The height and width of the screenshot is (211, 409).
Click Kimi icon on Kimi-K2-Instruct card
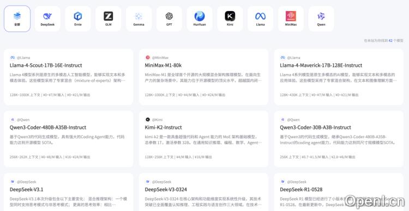coord(148,120)
